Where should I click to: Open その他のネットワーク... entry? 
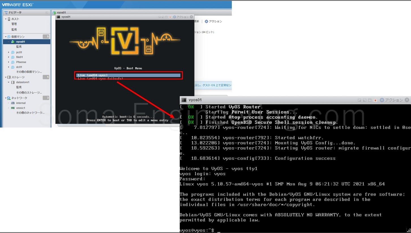pyautogui.click(x=30, y=113)
